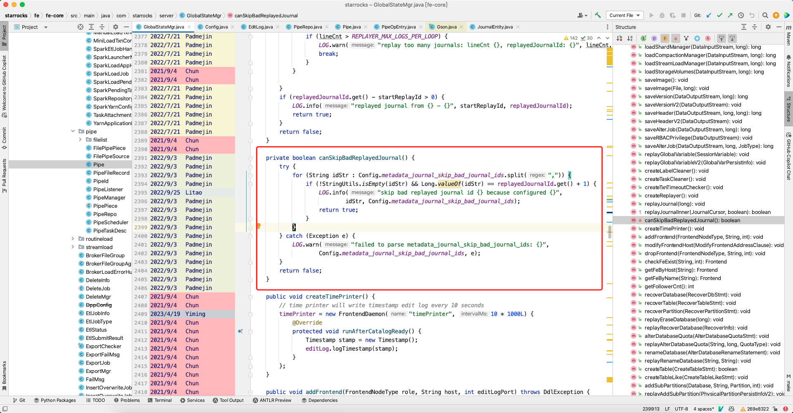Open Search Everywhere magnifier icon
Image resolution: width=793 pixels, height=413 pixels.
point(765,15)
